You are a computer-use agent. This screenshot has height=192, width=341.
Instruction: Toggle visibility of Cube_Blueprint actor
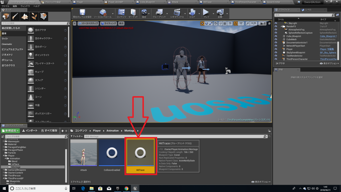(x=276, y=36)
